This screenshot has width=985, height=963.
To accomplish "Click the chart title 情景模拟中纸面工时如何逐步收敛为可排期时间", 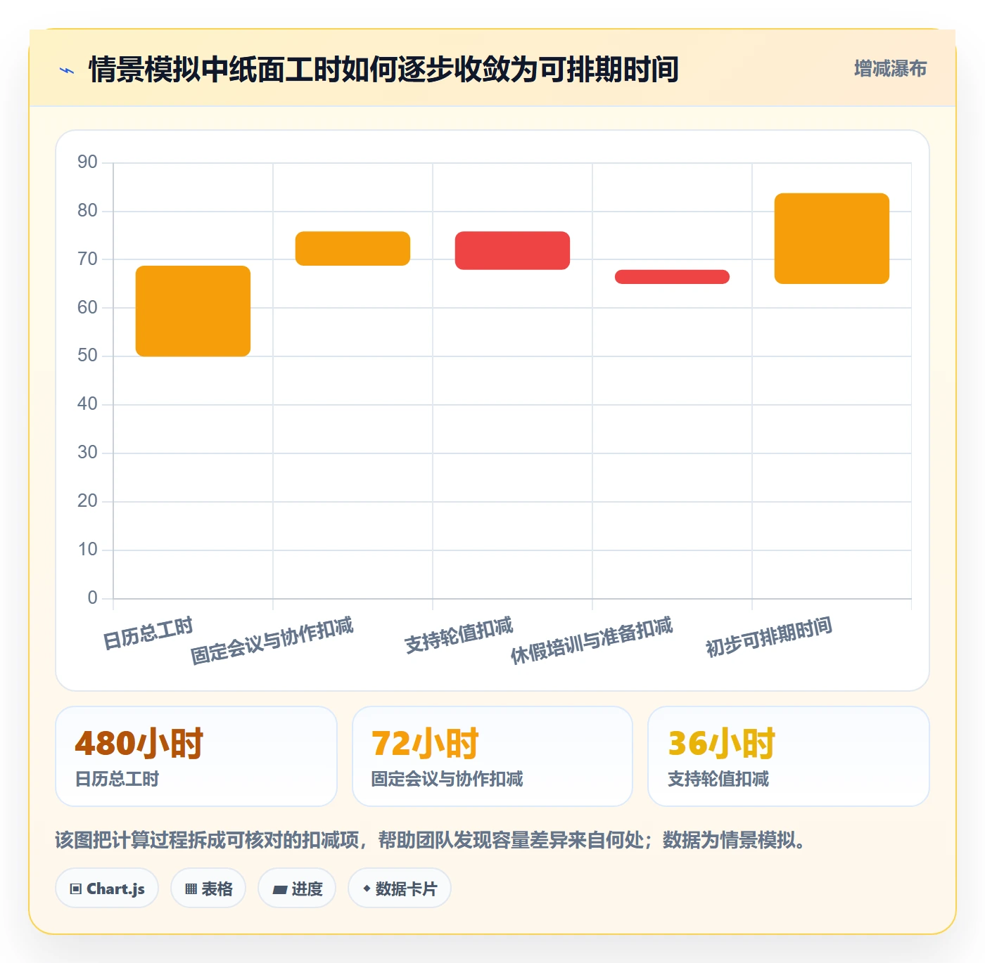I will pyautogui.click(x=383, y=70).
